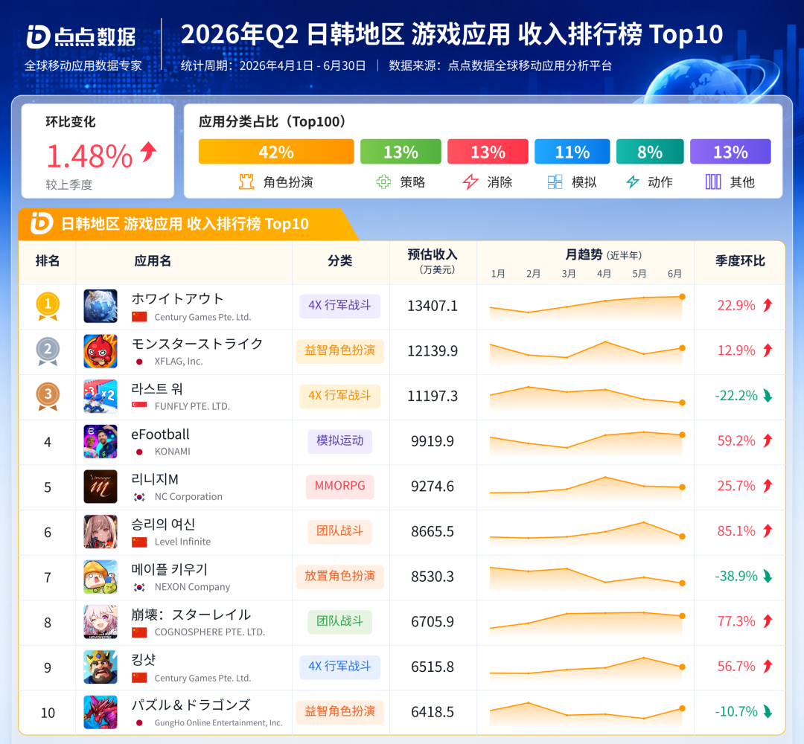Click the eFootball monthly trend chart
This screenshot has width=804, height=744.
pyautogui.click(x=586, y=442)
